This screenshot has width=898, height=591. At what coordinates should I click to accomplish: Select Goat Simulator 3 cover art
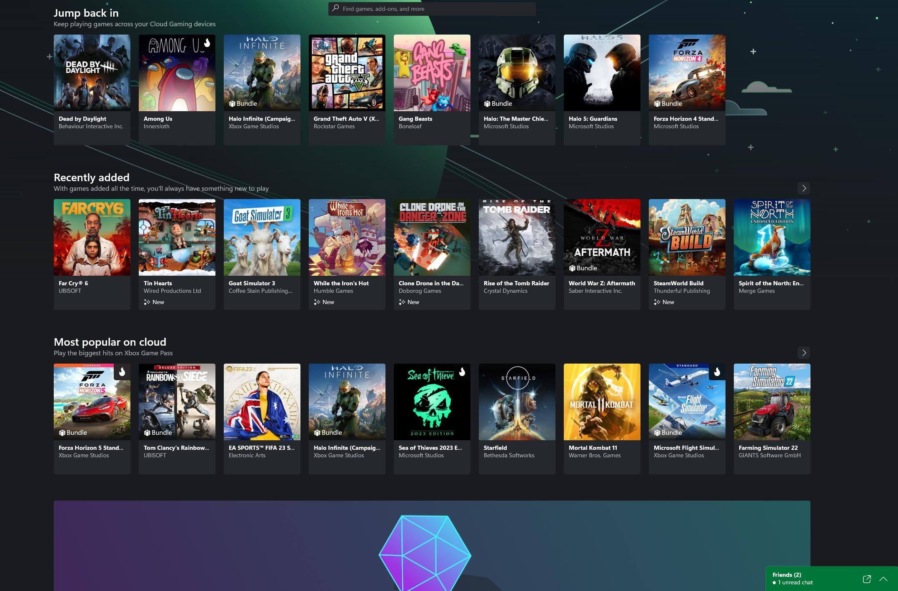[262, 237]
